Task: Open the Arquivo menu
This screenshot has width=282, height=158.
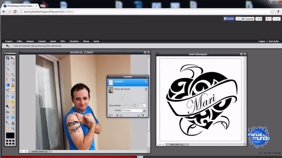Action: pos(9,41)
